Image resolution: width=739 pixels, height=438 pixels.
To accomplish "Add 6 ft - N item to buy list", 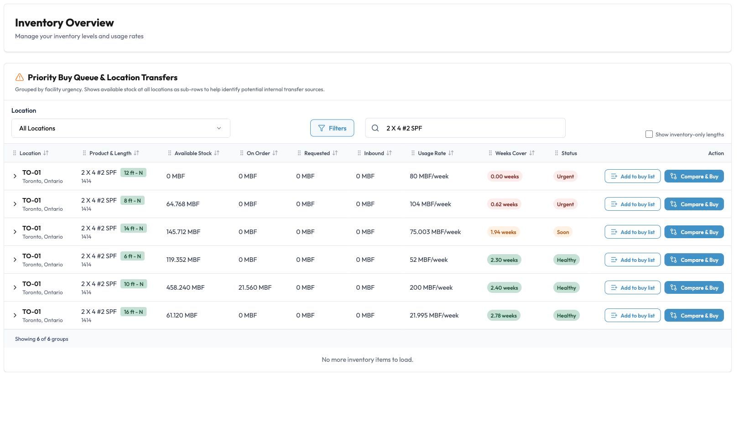I will pos(632,260).
